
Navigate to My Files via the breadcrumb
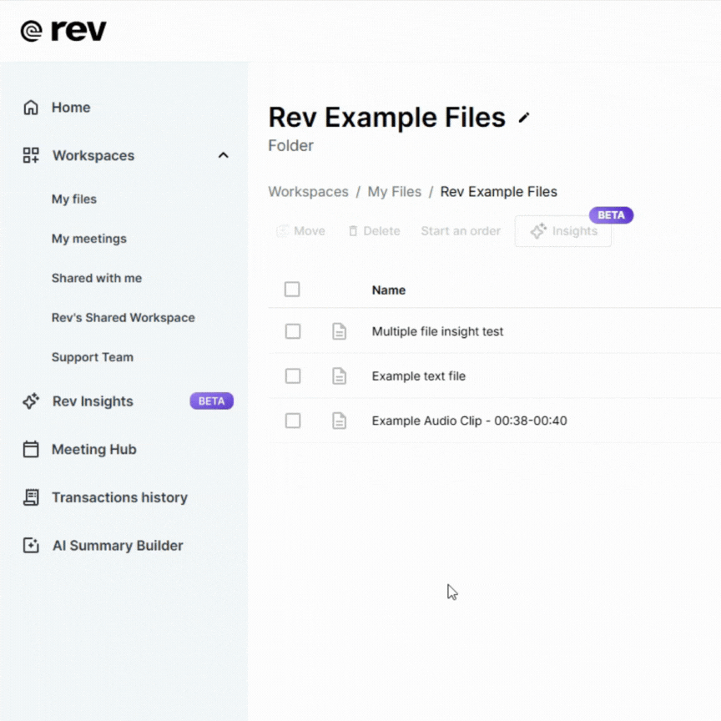pyautogui.click(x=395, y=191)
